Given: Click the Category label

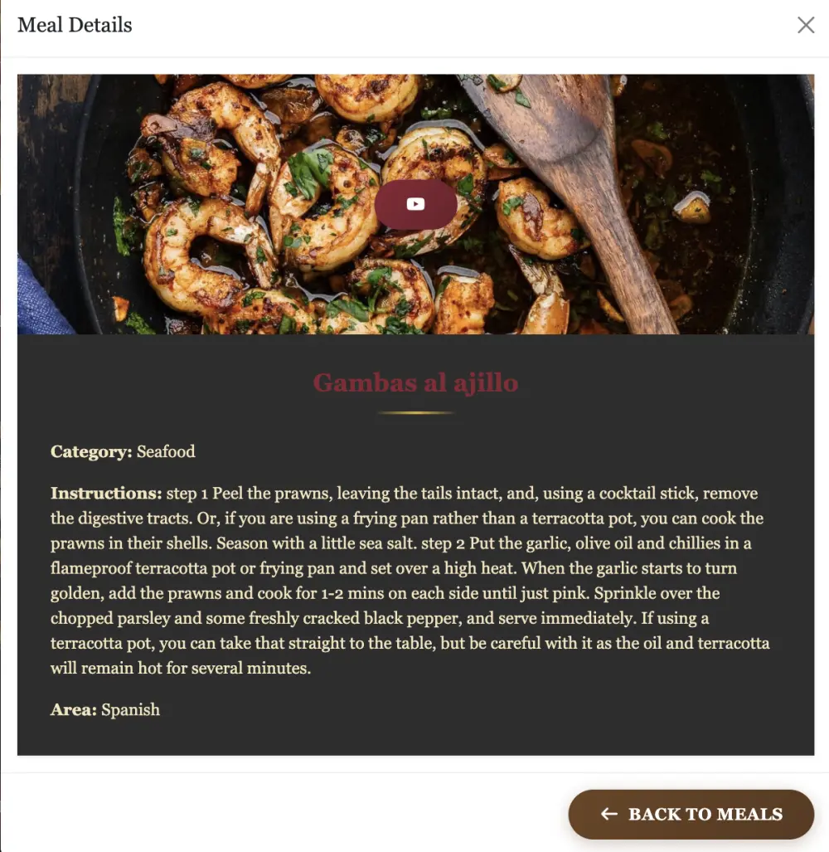Looking at the screenshot, I should pos(91,451).
